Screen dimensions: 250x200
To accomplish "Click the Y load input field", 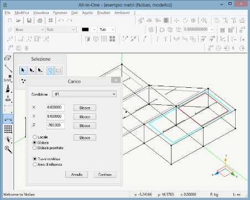I will click(x=55, y=117).
